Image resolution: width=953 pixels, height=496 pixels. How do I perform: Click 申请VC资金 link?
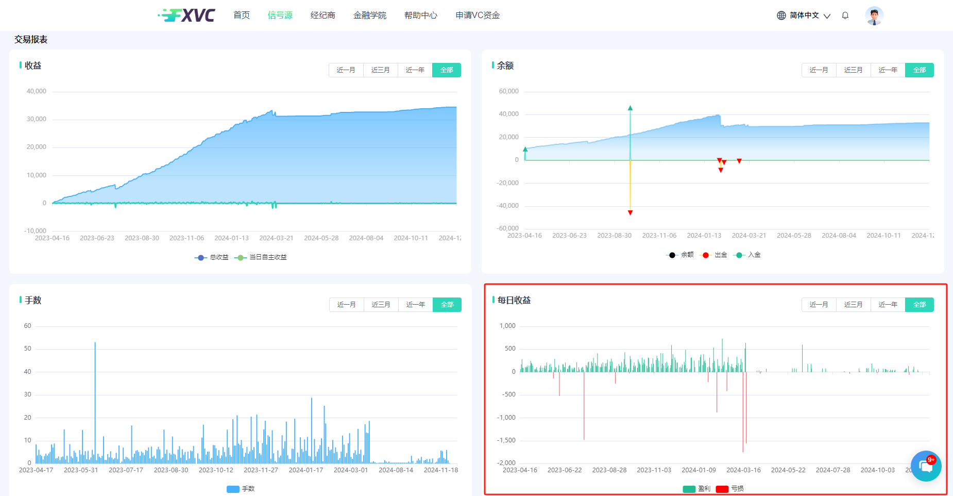pos(478,15)
